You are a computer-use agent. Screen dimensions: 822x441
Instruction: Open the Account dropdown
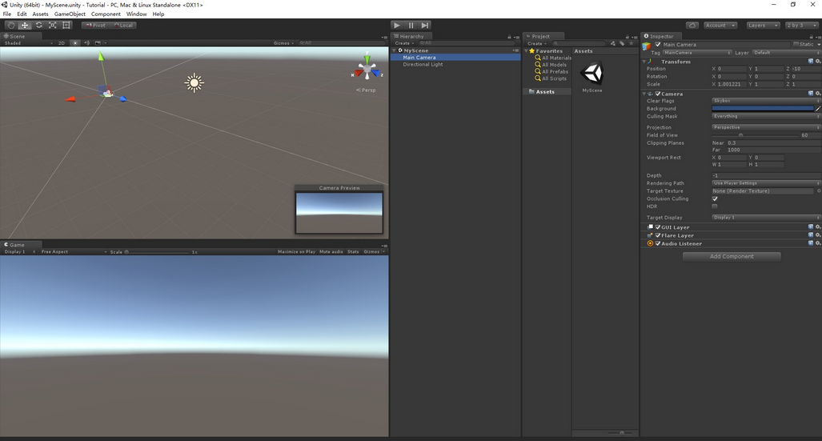[720, 25]
